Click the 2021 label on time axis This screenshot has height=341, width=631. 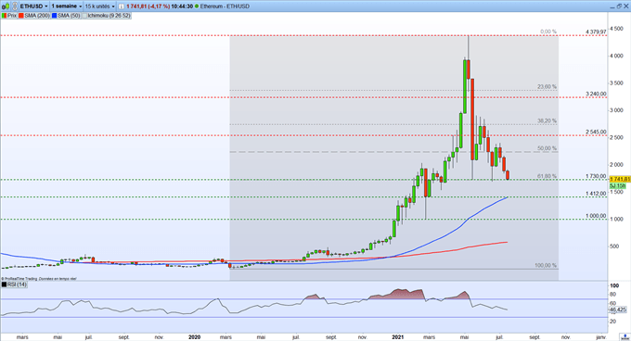pyautogui.click(x=397, y=337)
